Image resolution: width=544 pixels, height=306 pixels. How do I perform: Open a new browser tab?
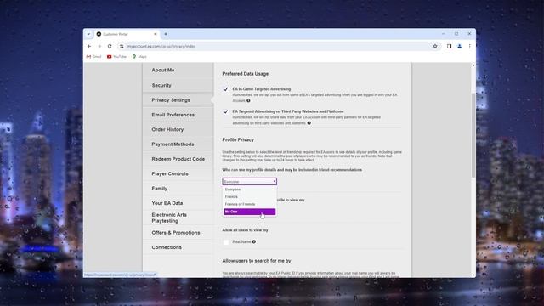click(x=166, y=34)
